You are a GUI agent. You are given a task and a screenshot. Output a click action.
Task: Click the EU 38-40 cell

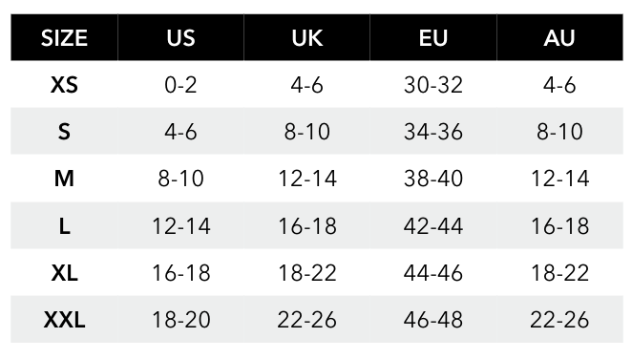433,179
